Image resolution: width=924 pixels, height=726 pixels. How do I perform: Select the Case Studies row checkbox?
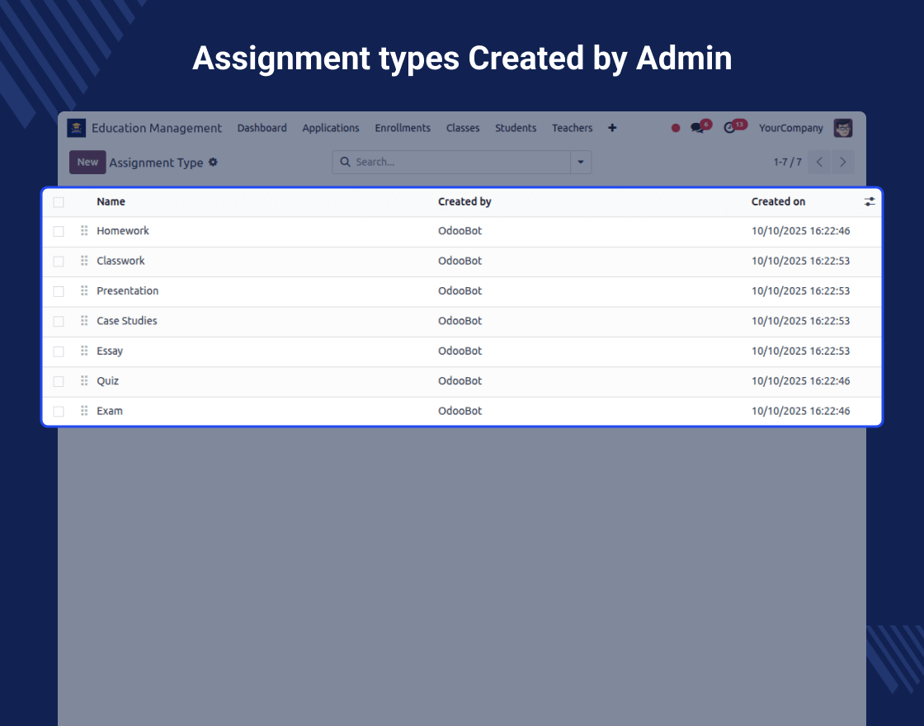[59, 322]
